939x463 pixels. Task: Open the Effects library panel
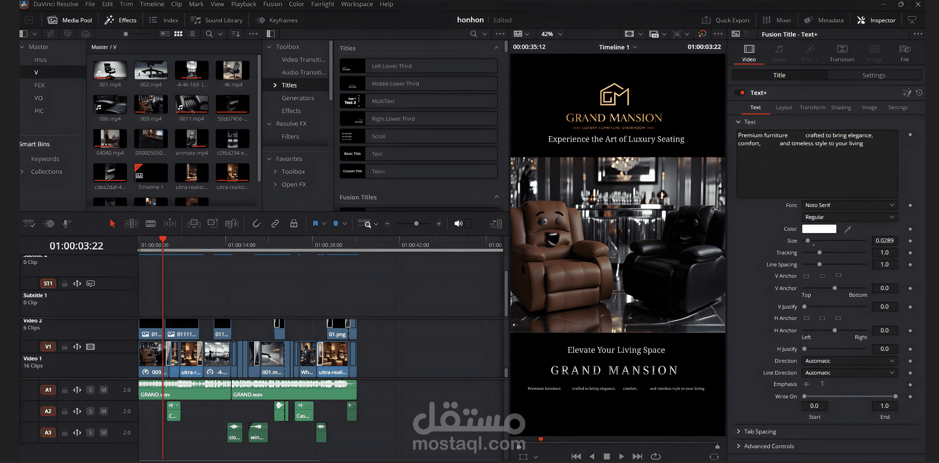point(121,20)
